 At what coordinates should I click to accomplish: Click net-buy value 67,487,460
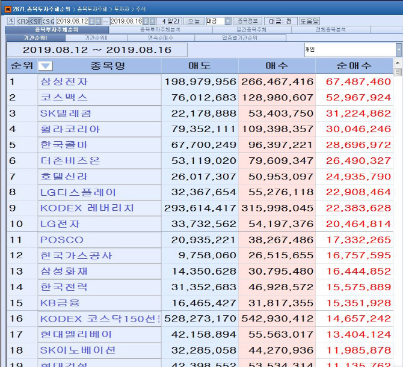point(358,82)
